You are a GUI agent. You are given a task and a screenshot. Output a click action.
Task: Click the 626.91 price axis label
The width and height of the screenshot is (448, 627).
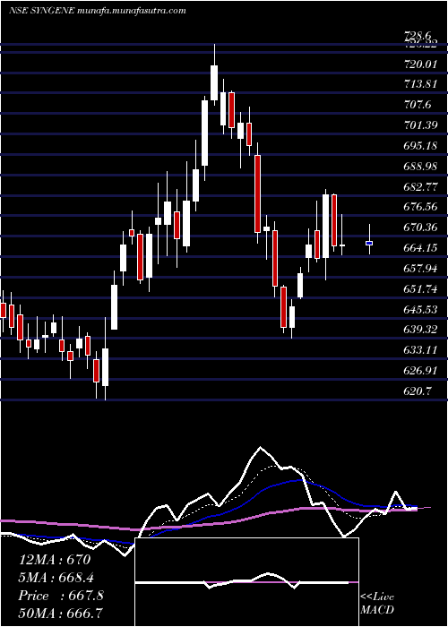point(420,371)
